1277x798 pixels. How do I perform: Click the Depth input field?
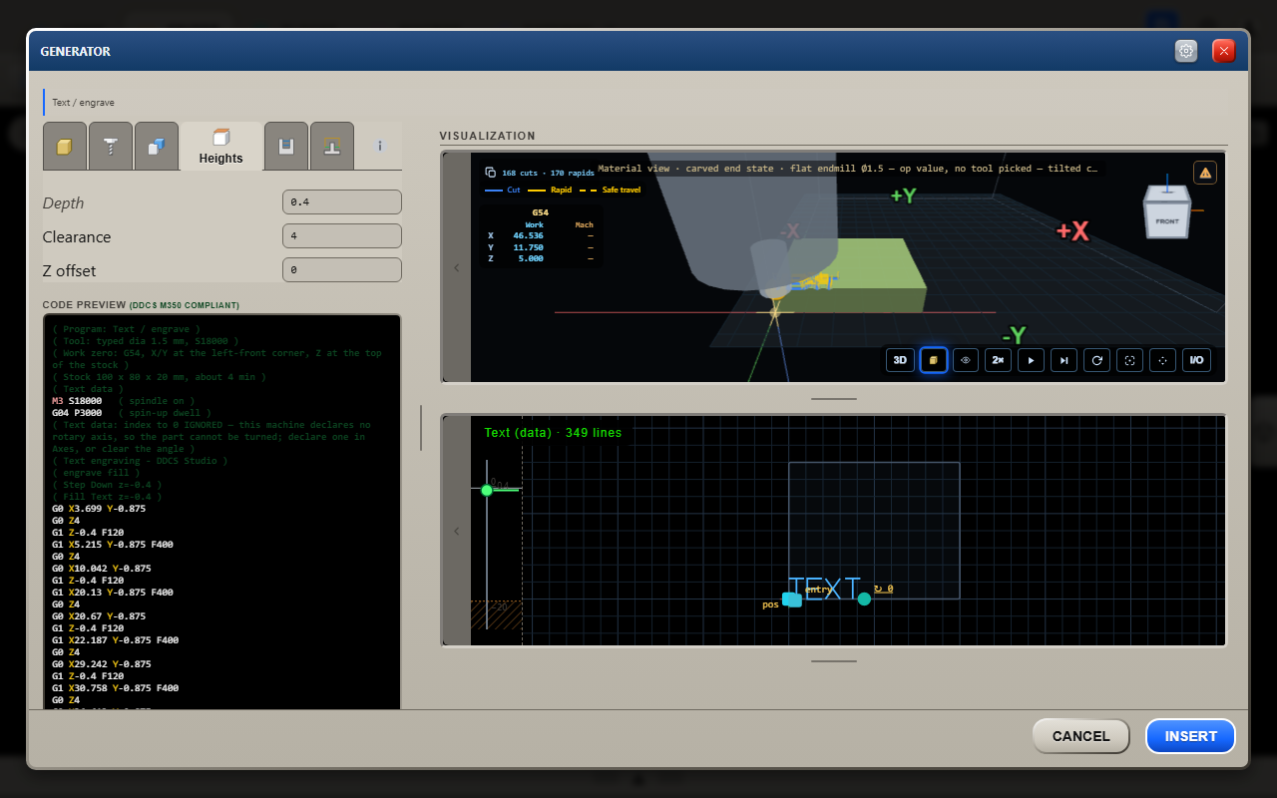[342, 202]
